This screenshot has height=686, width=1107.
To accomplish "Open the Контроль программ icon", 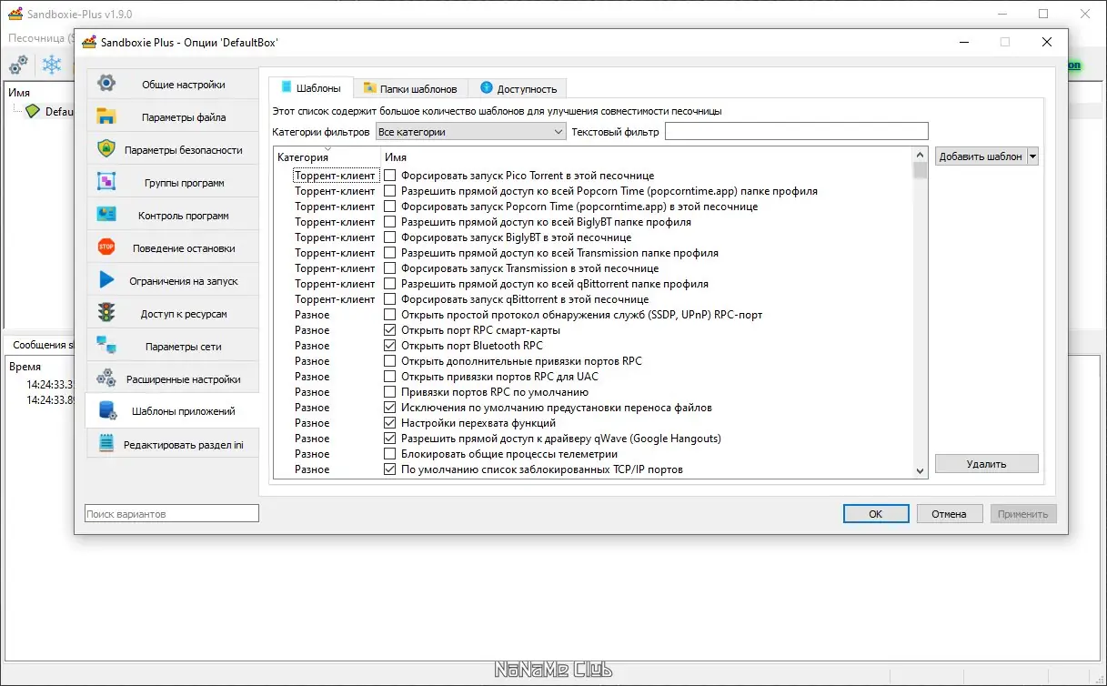I will (106, 215).
